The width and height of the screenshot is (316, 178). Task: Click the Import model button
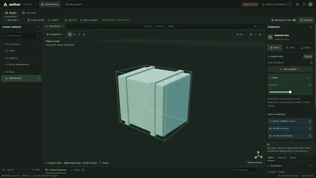36,20
